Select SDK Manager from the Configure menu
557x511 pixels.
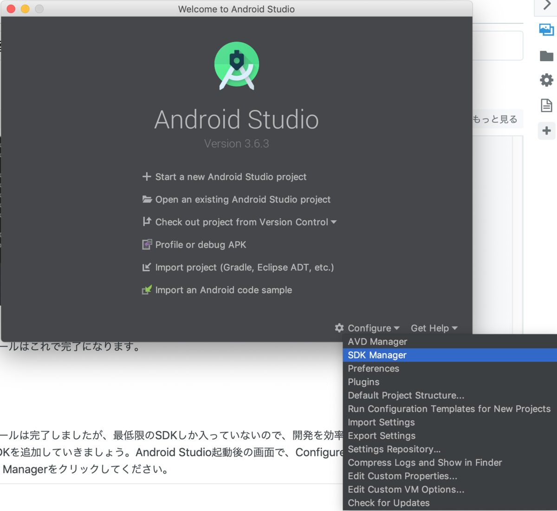pyautogui.click(x=377, y=355)
